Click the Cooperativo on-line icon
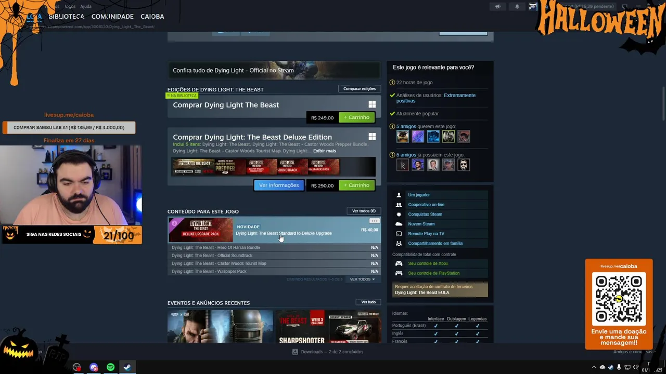 pos(399,205)
